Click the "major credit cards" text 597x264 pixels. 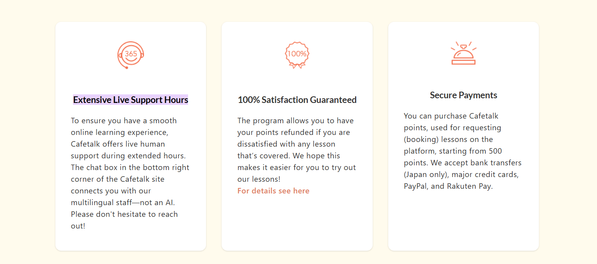click(485, 174)
